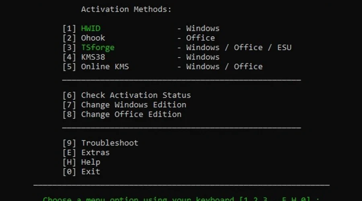Screen dimensions: 362x201
Task: Click the Windows label beside KMS38
Action: pos(202,57)
